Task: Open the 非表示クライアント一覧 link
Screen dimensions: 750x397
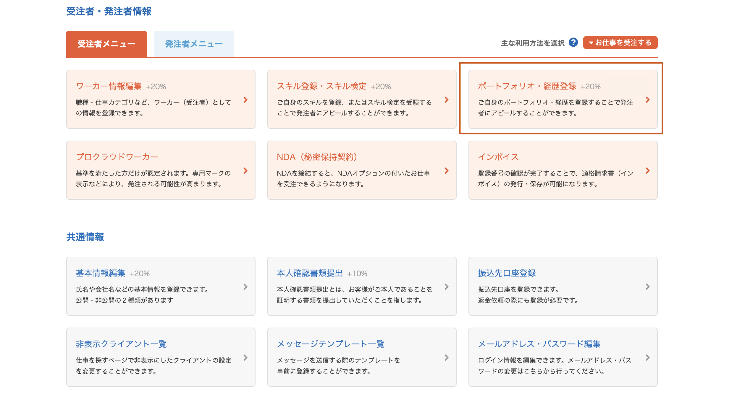Action: pos(121,344)
